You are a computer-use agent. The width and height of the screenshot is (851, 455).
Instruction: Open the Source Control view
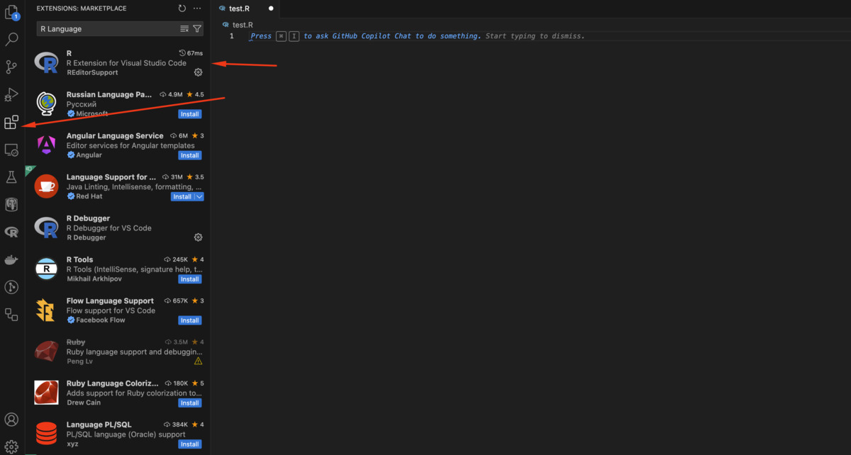coord(11,67)
